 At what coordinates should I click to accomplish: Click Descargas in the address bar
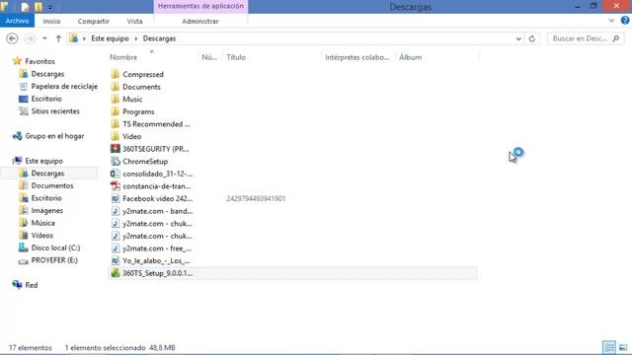[x=159, y=38]
